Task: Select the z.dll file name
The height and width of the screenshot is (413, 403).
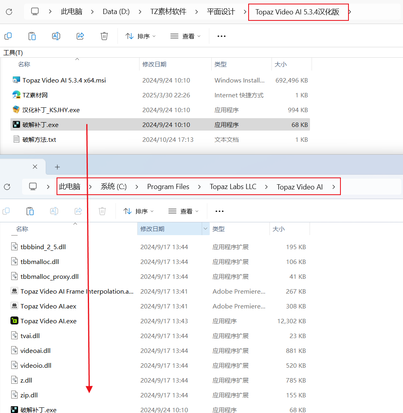Action: [26, 380]
